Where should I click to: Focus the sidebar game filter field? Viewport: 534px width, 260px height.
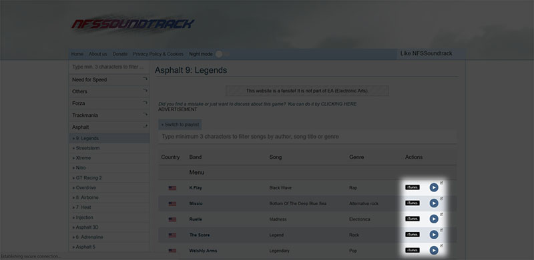coord(109,67)
